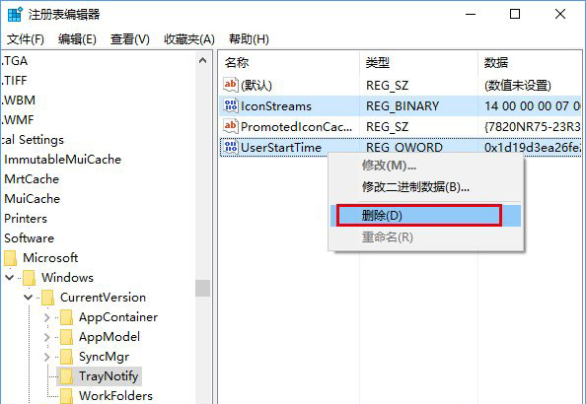586x404 pixels.
Task: Select the PromotedIconCac... value name
Action: [296, 126]
